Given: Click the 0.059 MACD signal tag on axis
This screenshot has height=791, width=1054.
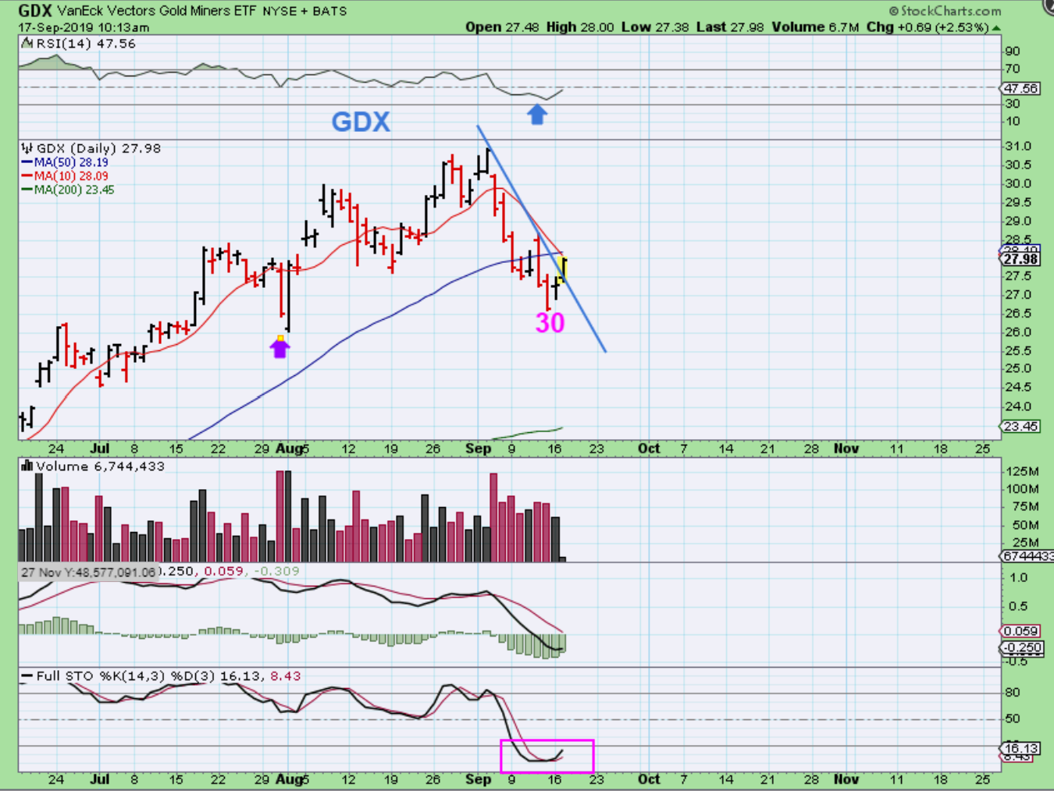Looking at the screenshot, I should [x=1021, y=631].
